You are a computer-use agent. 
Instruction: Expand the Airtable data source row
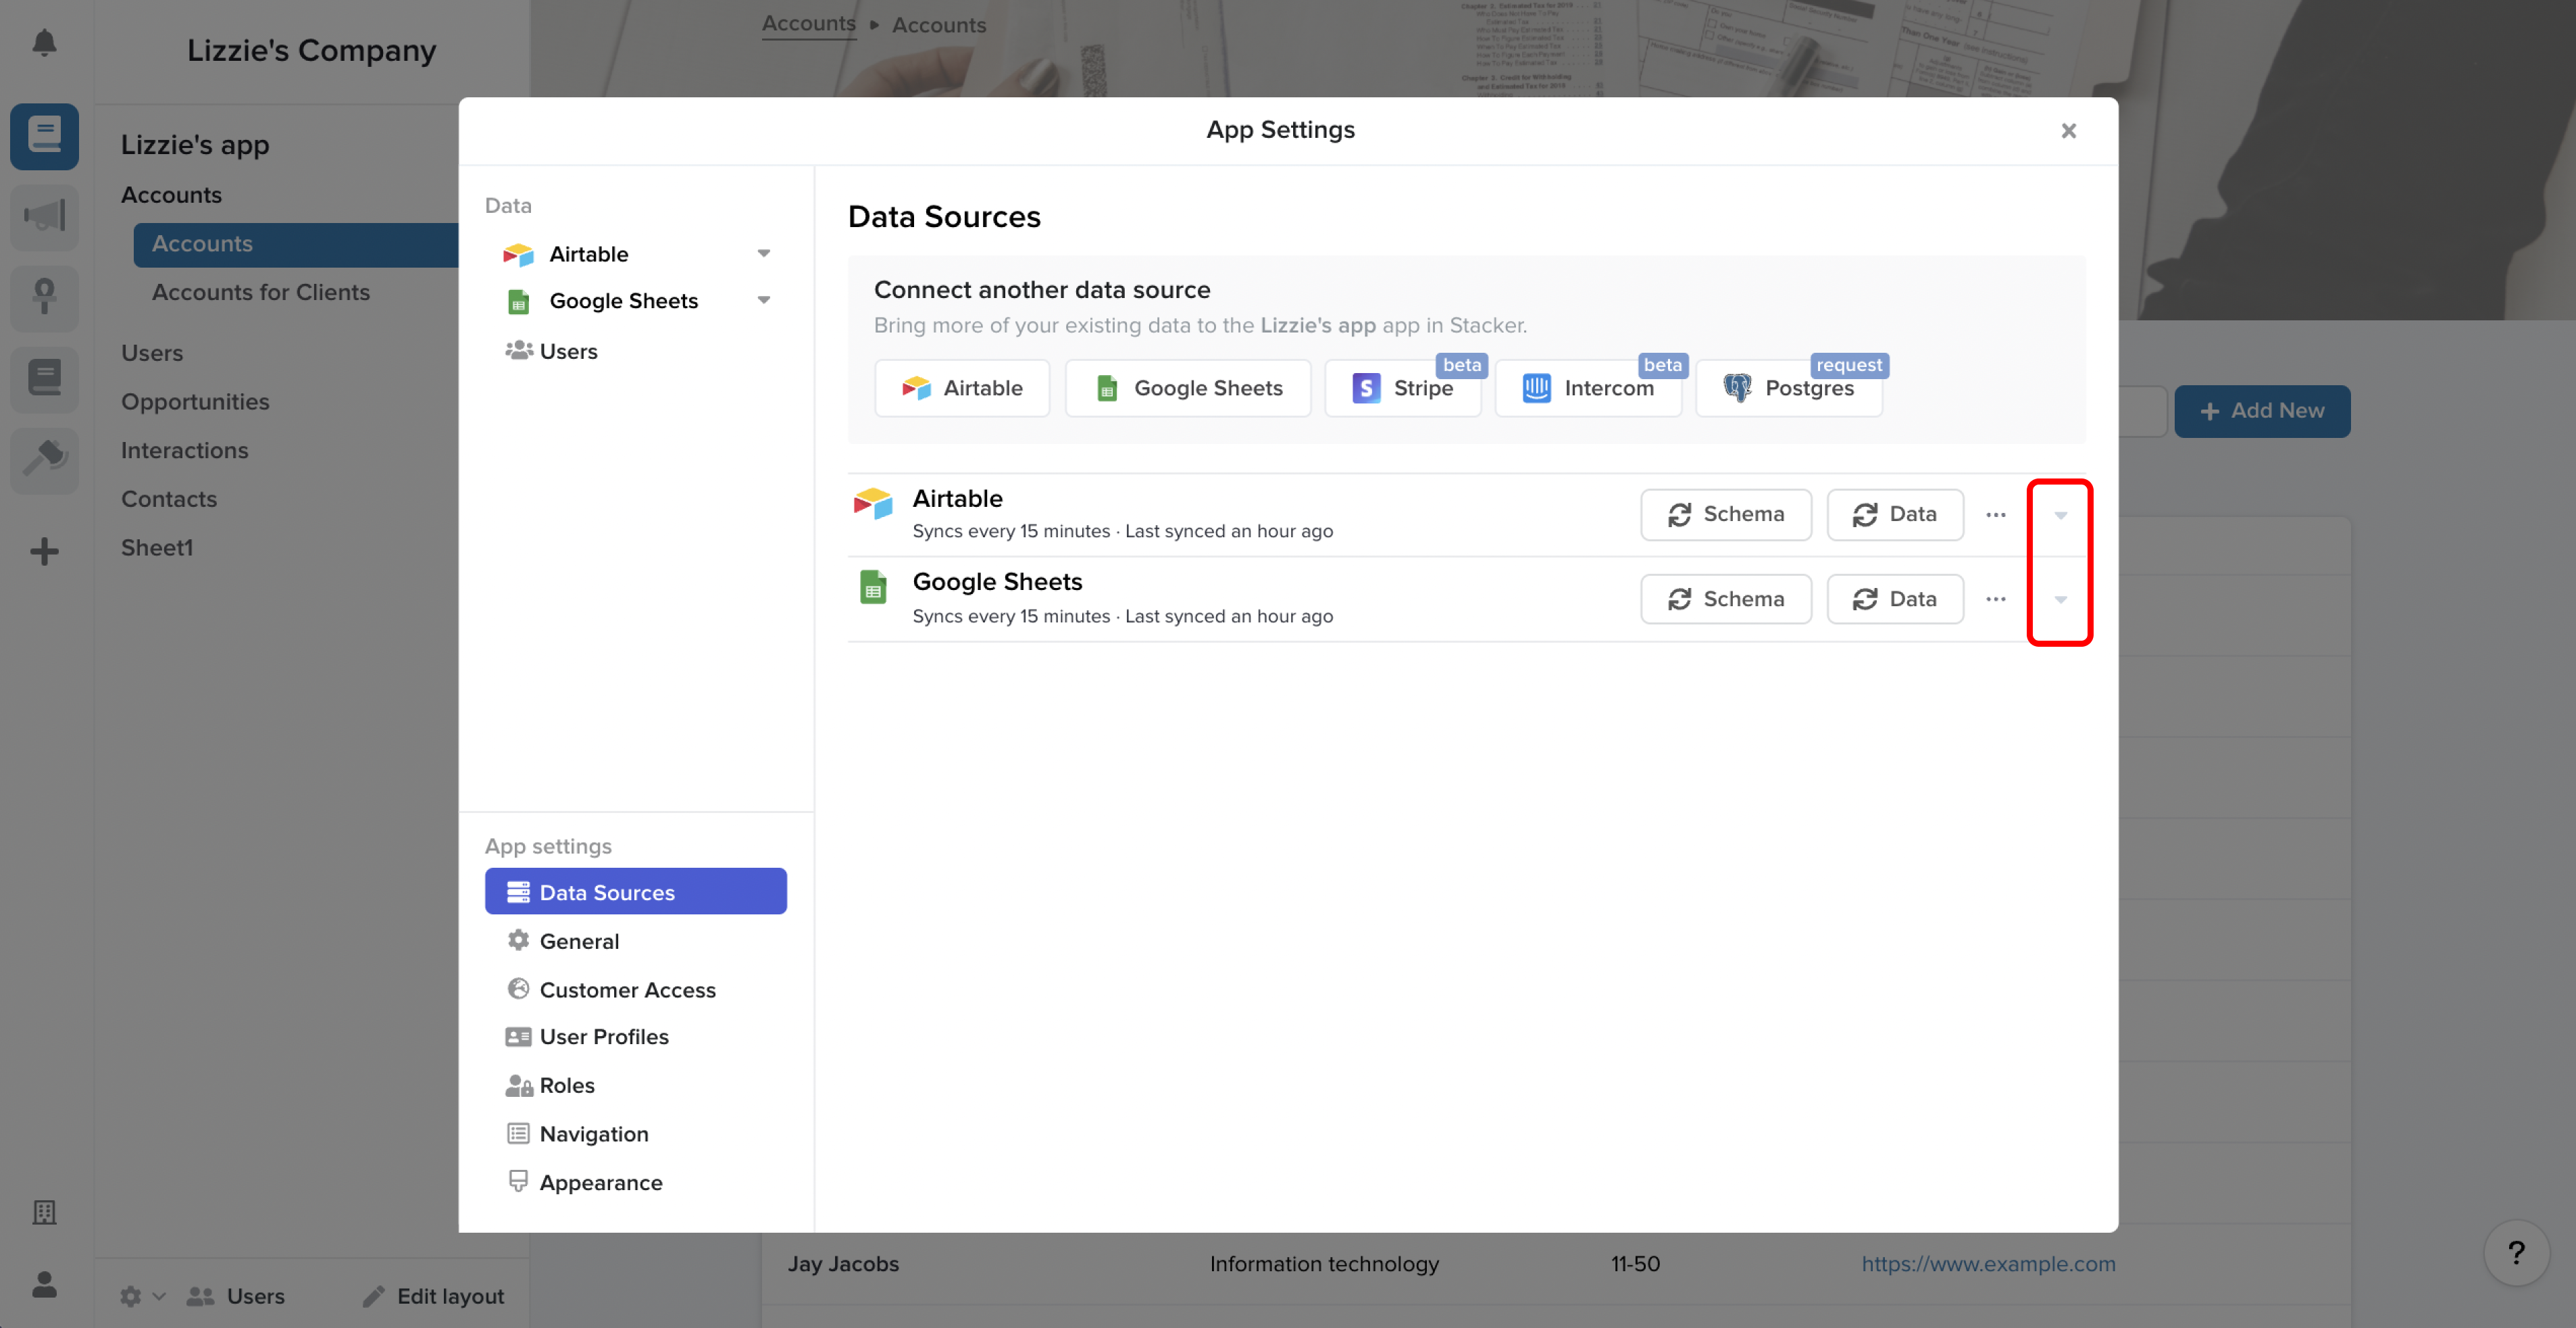click(2060, 515)
